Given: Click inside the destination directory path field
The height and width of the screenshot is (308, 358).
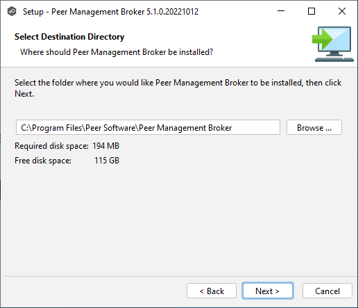Looking at the screenshot, I should [148, 127].
